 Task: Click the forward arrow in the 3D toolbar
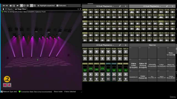coord(7,5)
